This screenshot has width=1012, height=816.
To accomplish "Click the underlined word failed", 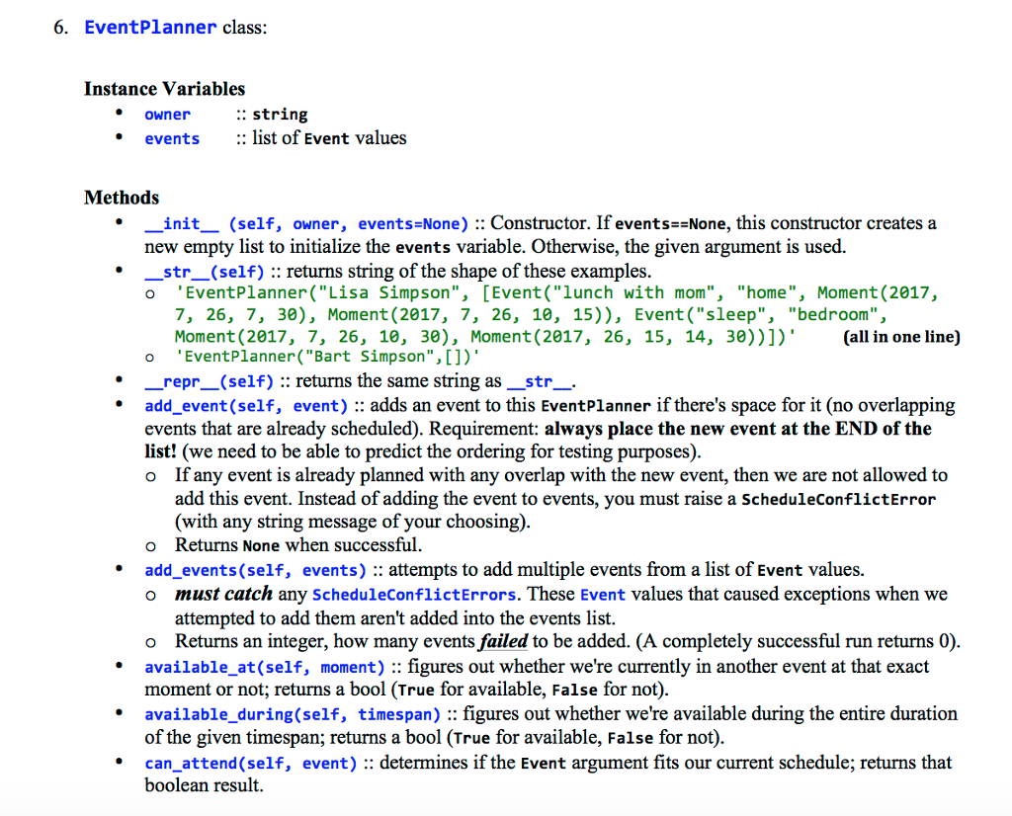I will coord(502,641).
